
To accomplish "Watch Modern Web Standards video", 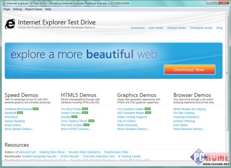I will pos(84,152).
